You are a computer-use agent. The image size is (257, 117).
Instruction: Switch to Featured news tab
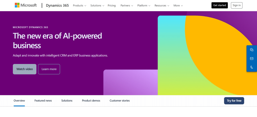43,101
